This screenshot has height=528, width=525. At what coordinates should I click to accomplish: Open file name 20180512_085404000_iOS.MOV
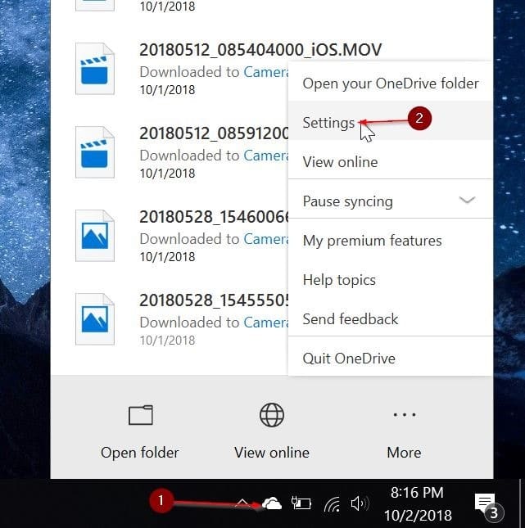pos(260,50)
